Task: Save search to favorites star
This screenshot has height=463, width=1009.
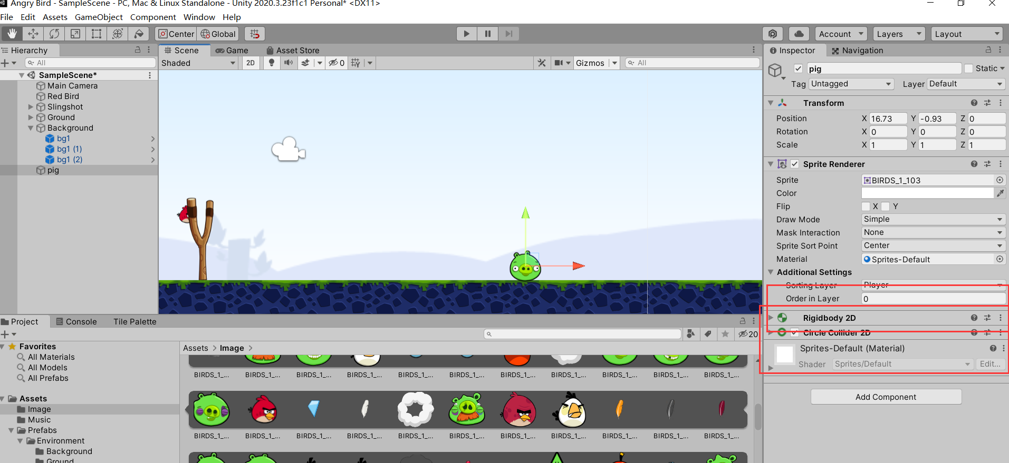Action: pyautogui.click(x=725, y=334)
